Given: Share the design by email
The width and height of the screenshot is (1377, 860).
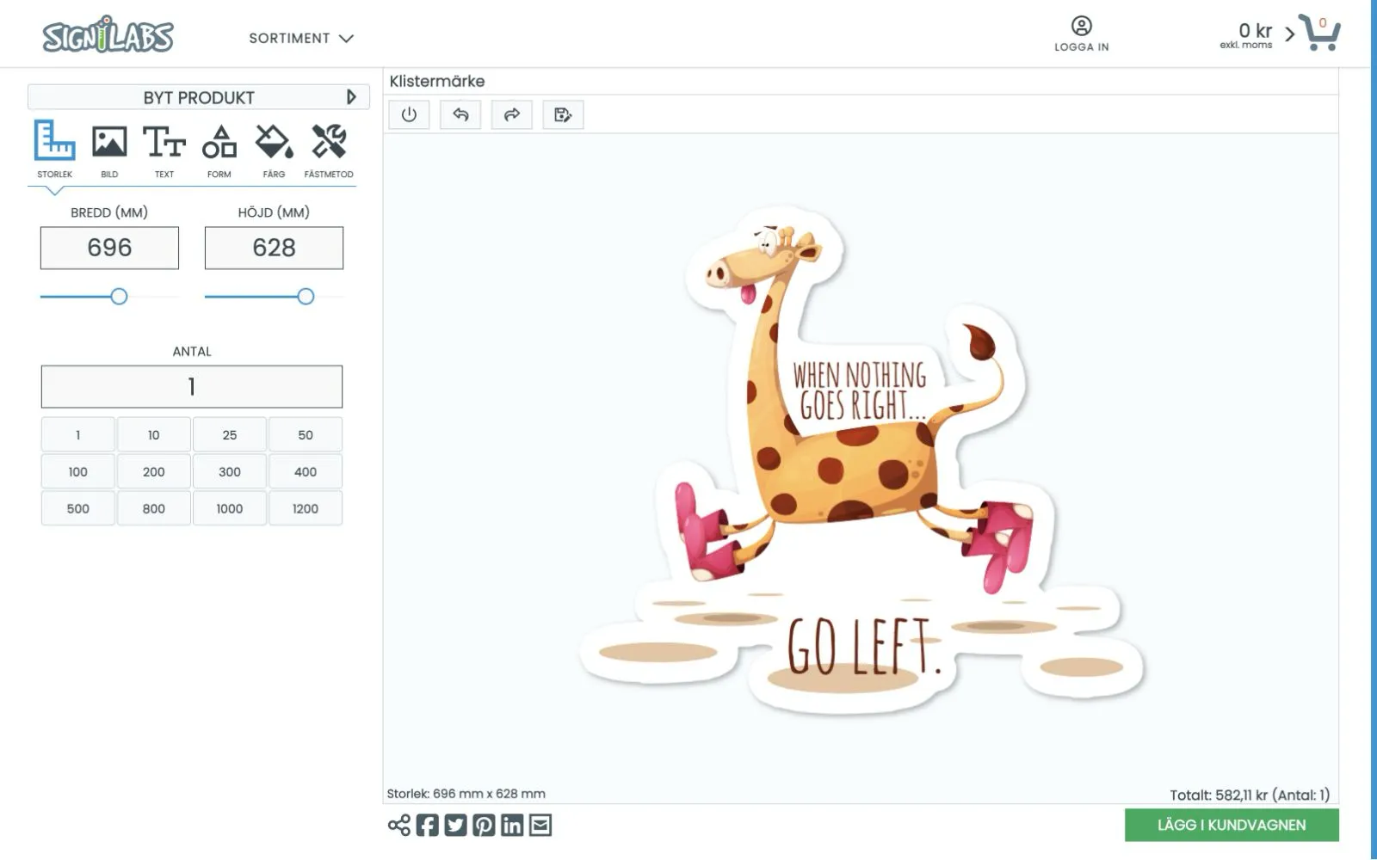Looking at the screenshot, I should (x=540, y=826).
